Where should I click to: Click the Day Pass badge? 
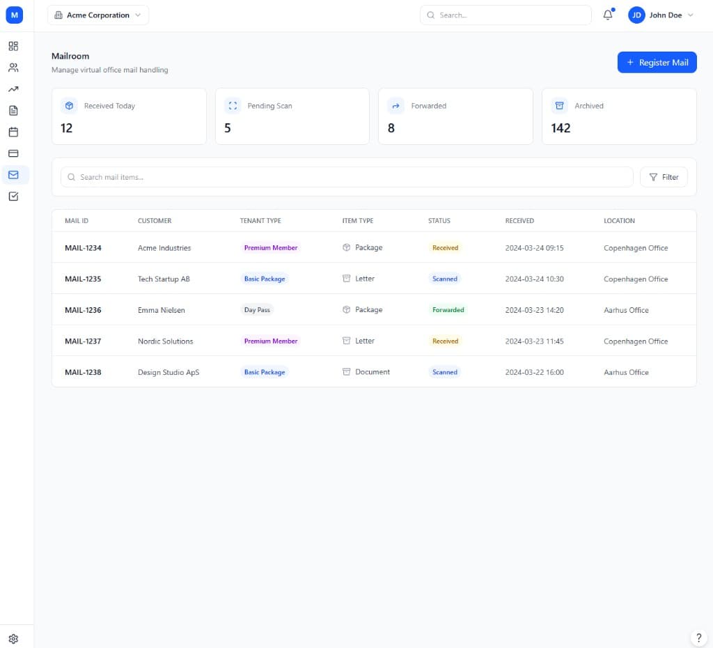(x=257, y=309)
